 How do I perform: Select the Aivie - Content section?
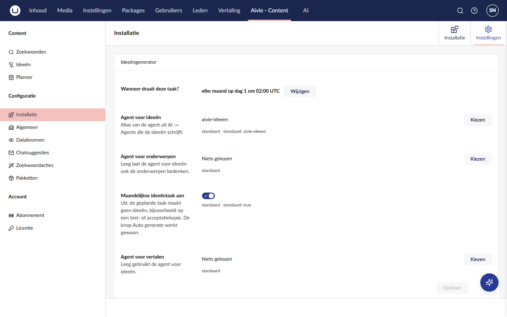pyautogui.click(x=269, y=11)
